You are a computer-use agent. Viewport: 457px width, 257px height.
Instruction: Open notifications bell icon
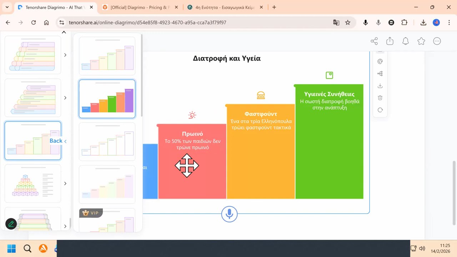click(406, 41)
